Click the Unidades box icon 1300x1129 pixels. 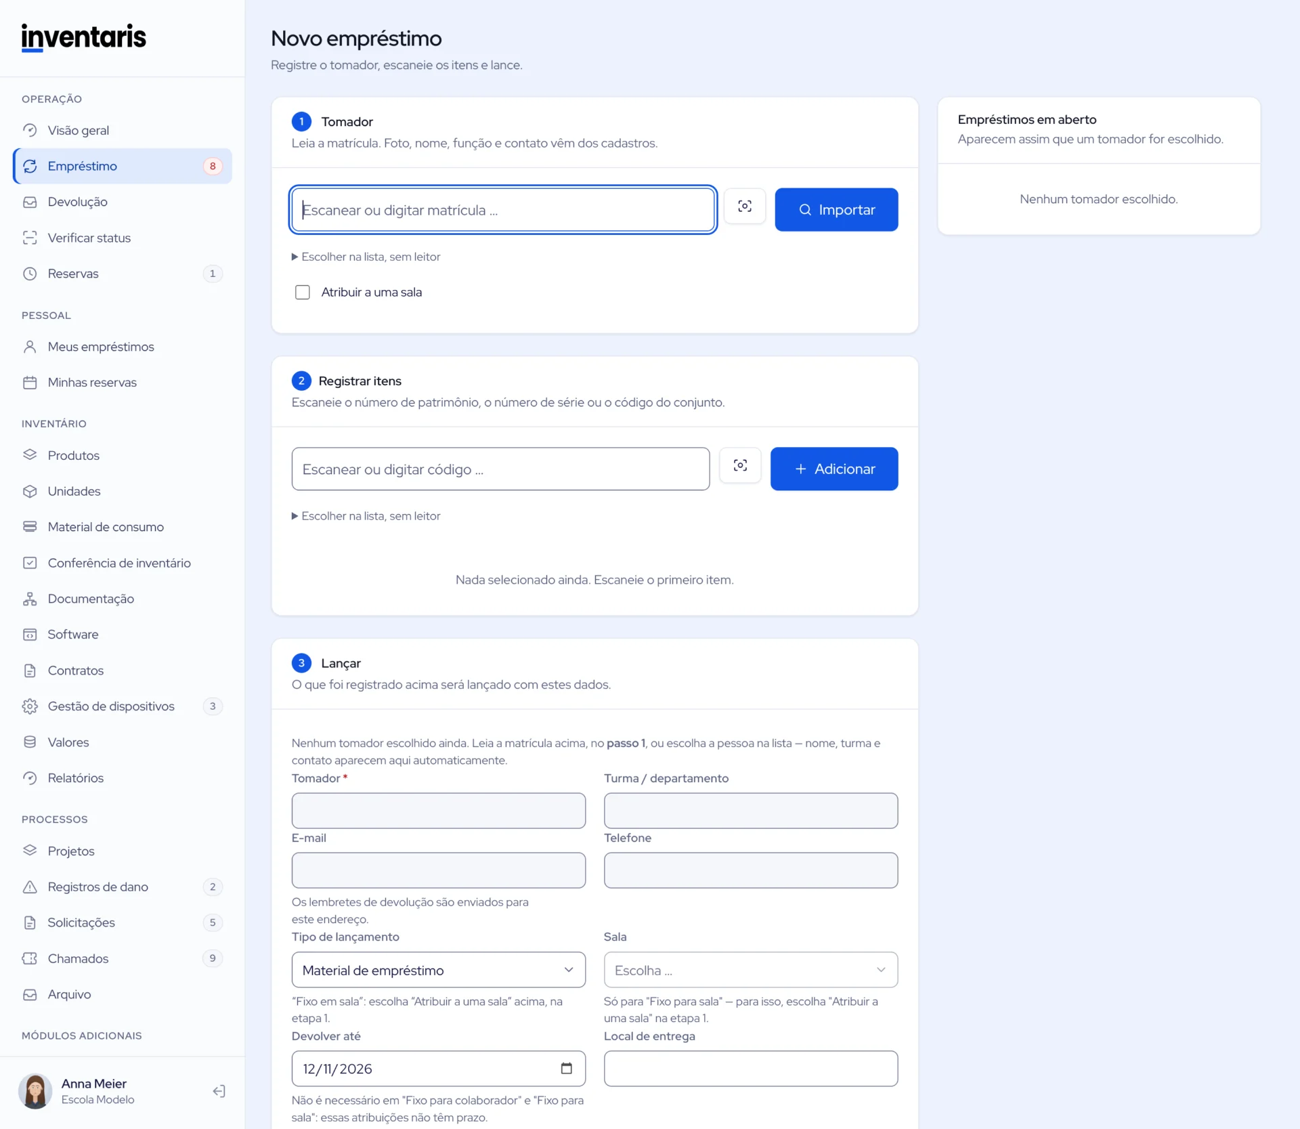coord(30,491)
